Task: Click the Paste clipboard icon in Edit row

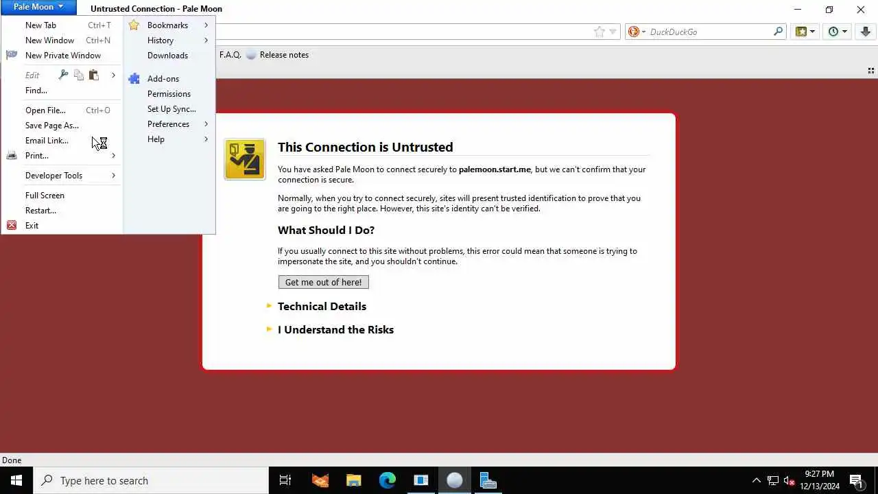Action: pos(94,75)
